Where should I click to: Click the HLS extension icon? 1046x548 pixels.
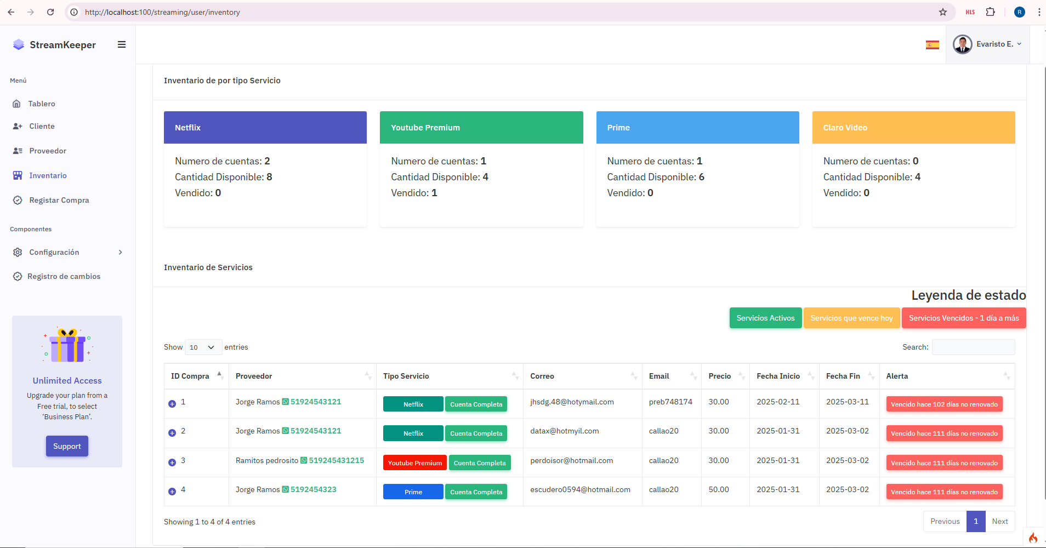(x=970, y=12)
